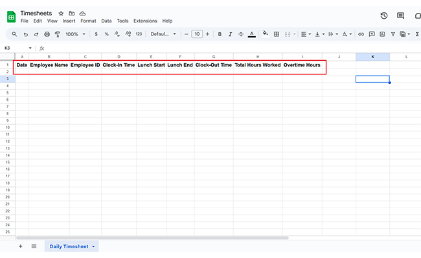Star the Timesheets document

coord(61,14)
